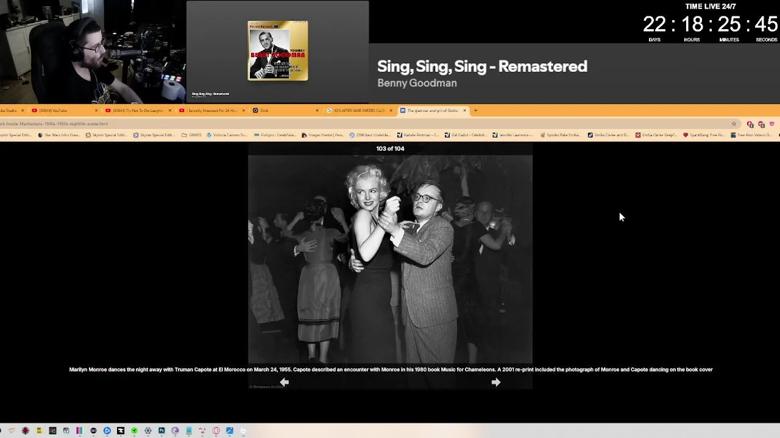Switch to 40'S AFTER WAR PARTIES CLUB tab
Viewport: 780px width, 438px height.
coord(359,110)
